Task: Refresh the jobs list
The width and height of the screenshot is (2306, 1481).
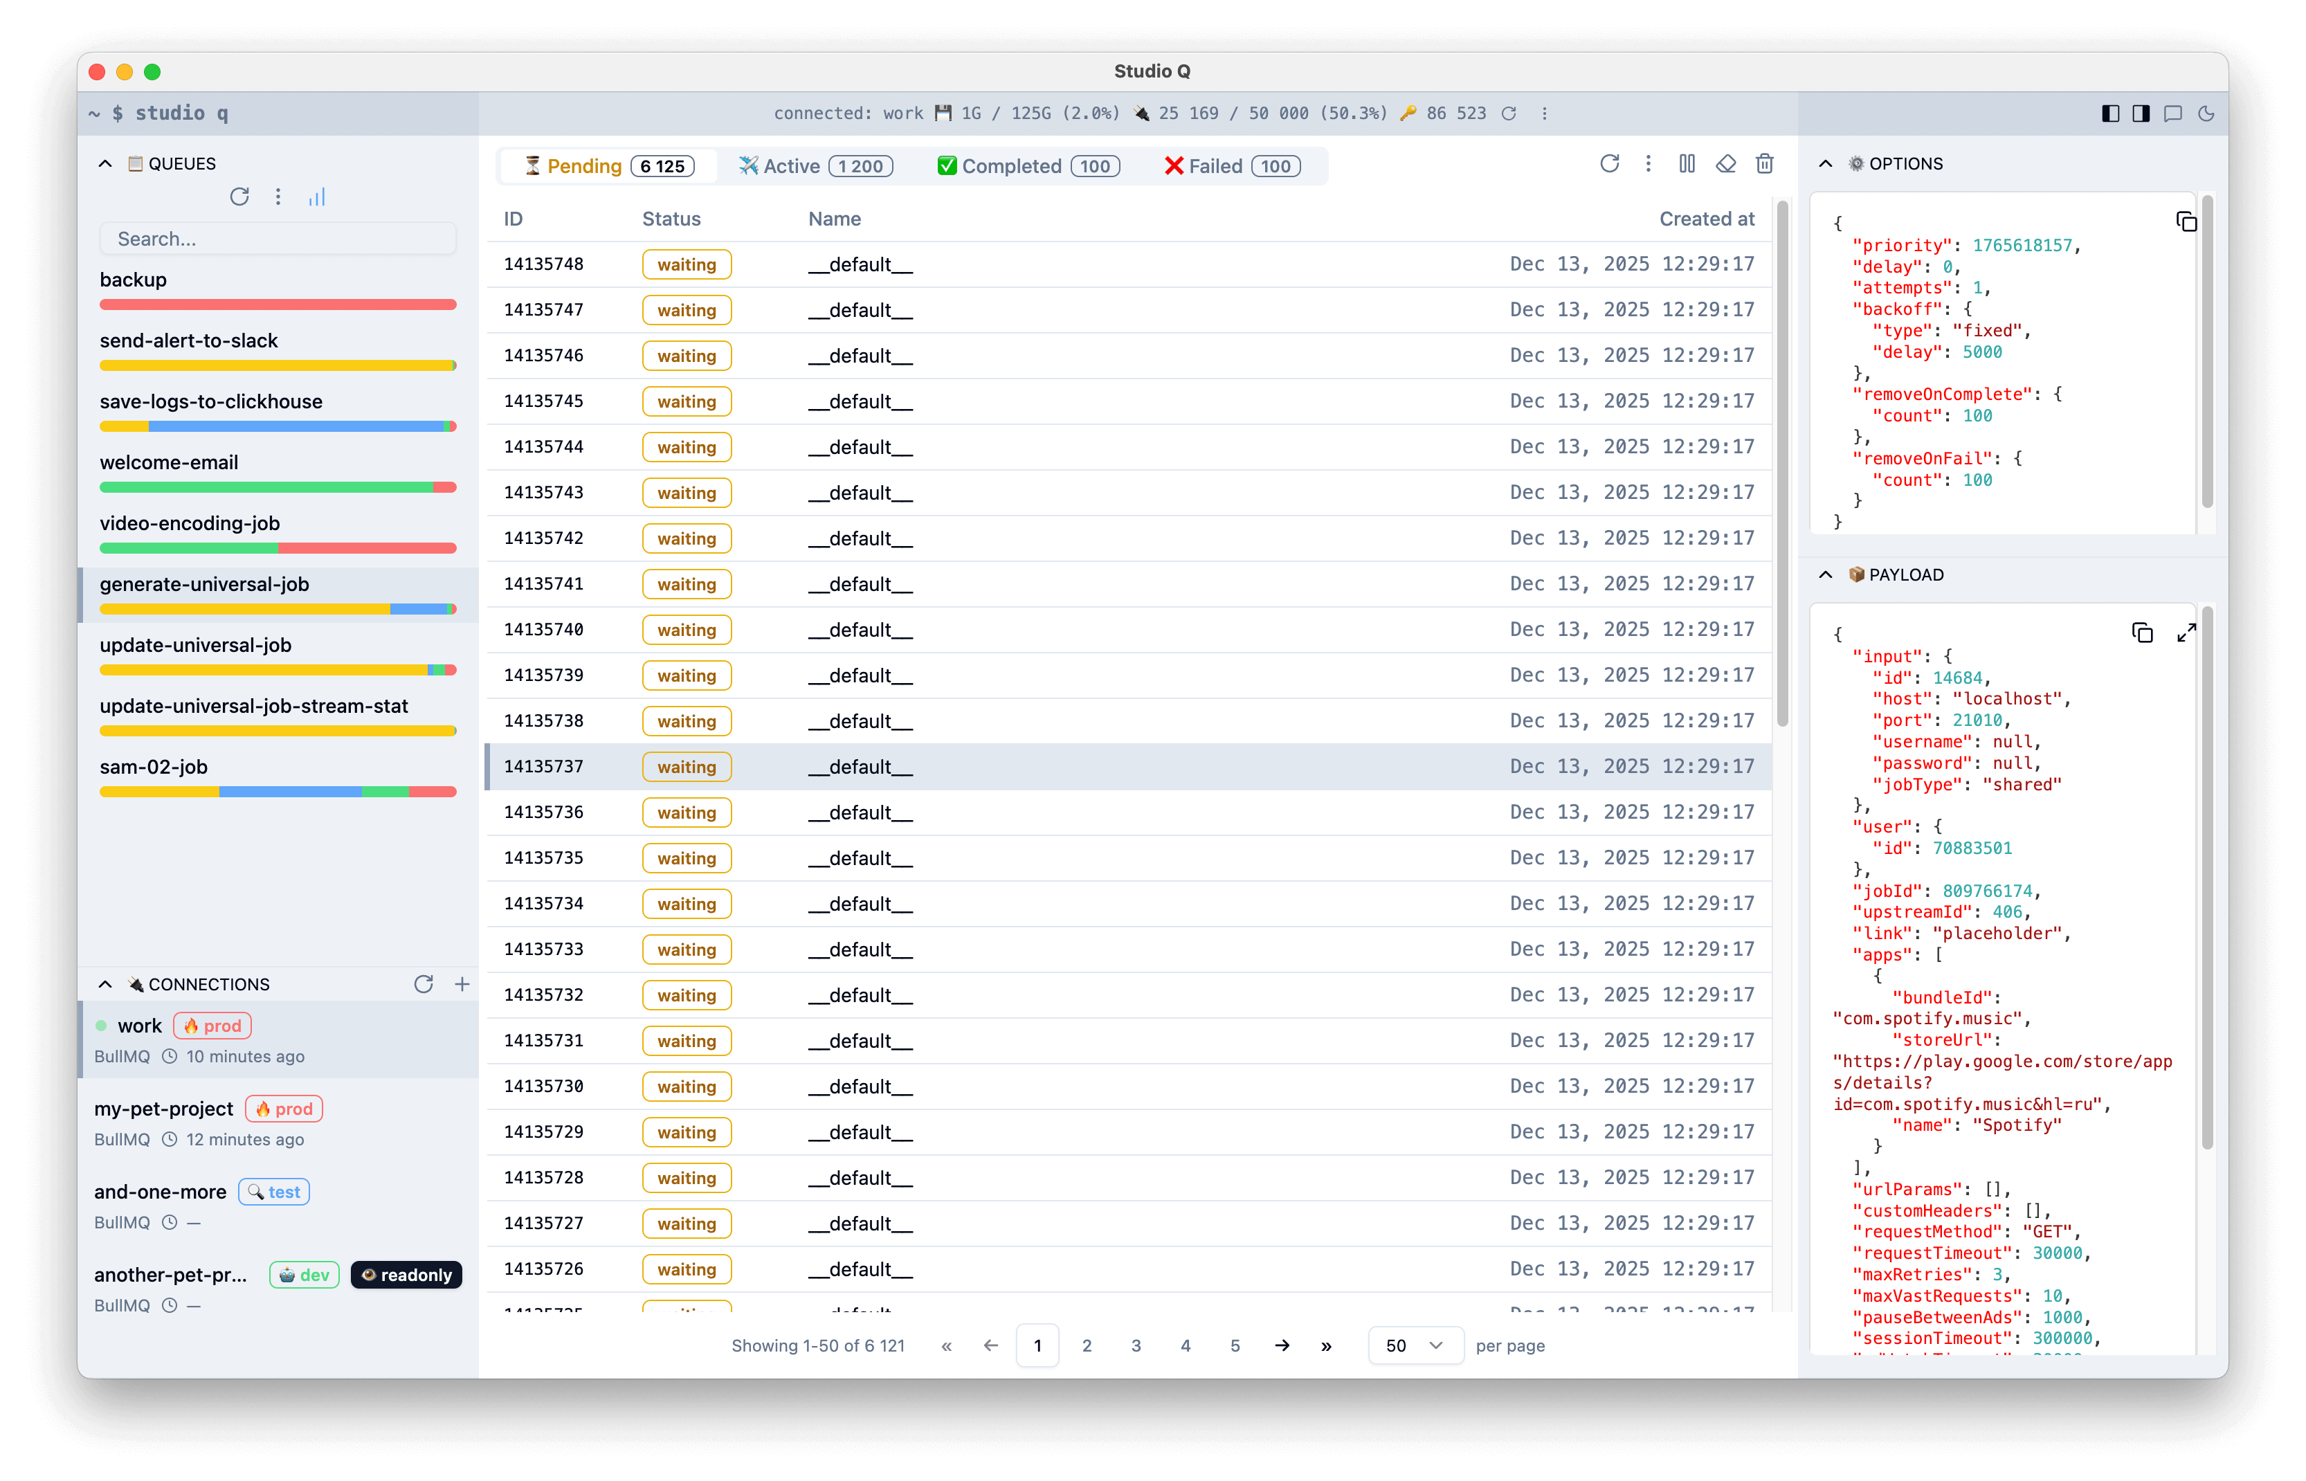Action: (x=1610, y=163)
